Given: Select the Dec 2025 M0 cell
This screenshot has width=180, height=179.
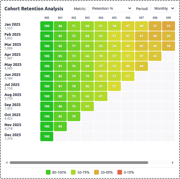Looking at the screenshot, I should 47,136.
